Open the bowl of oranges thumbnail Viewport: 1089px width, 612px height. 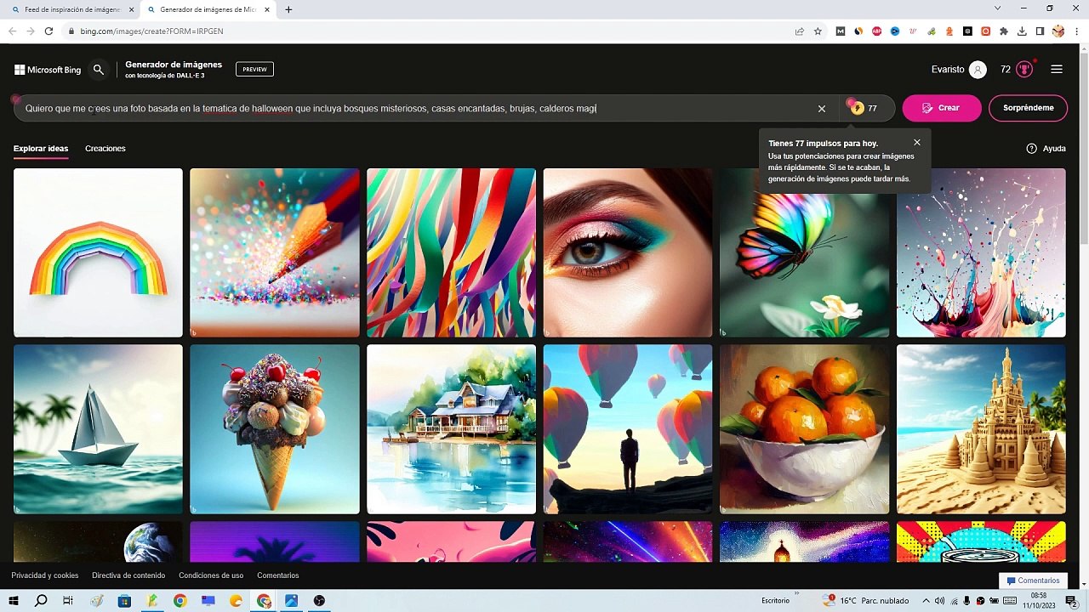coord(804,429)
